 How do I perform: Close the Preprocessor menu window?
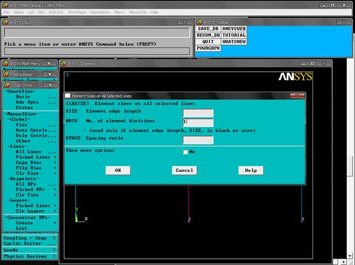tap(50, 74)
